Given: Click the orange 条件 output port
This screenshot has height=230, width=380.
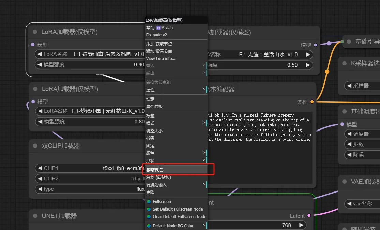Looking at the screenshot, I should 312,102.
